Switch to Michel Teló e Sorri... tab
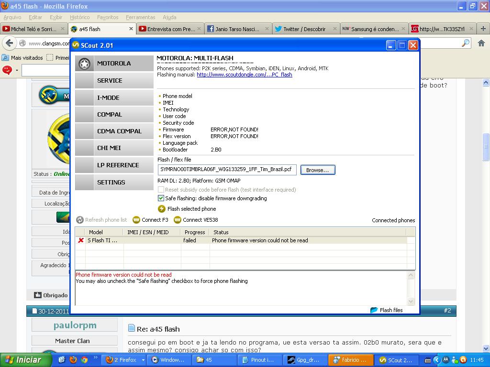 click(34, 29)
